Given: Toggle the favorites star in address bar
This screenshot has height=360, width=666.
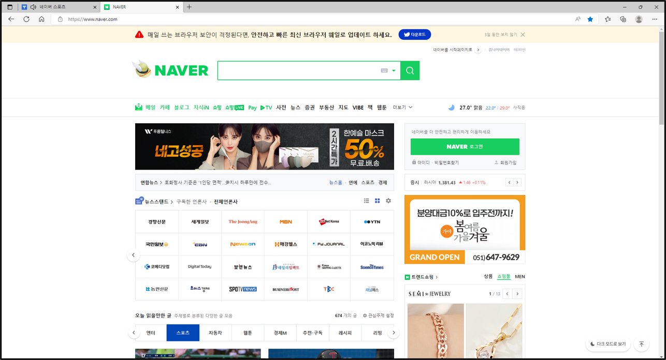Looking at the screenshot, I should tap(590, 19).
